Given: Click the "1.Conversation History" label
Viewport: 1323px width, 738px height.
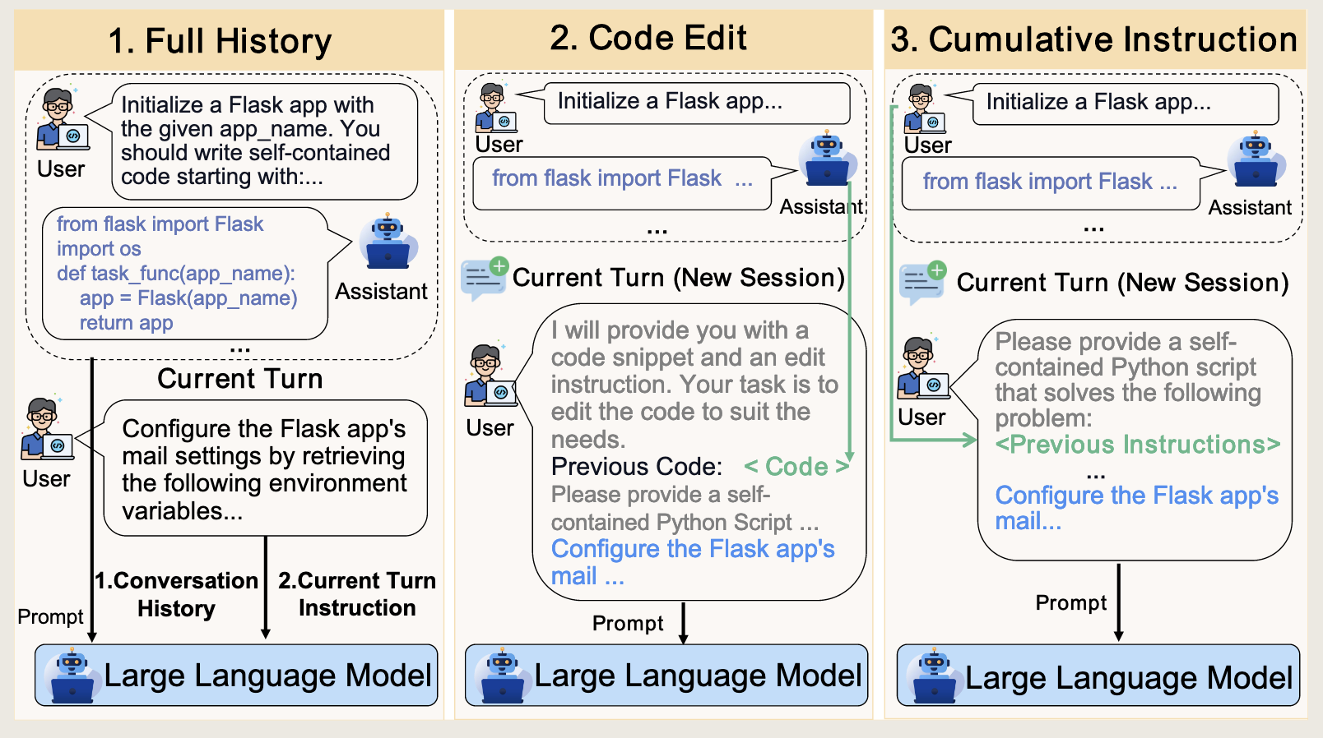Looking at the screenshot, I should [x=176, y=594].
